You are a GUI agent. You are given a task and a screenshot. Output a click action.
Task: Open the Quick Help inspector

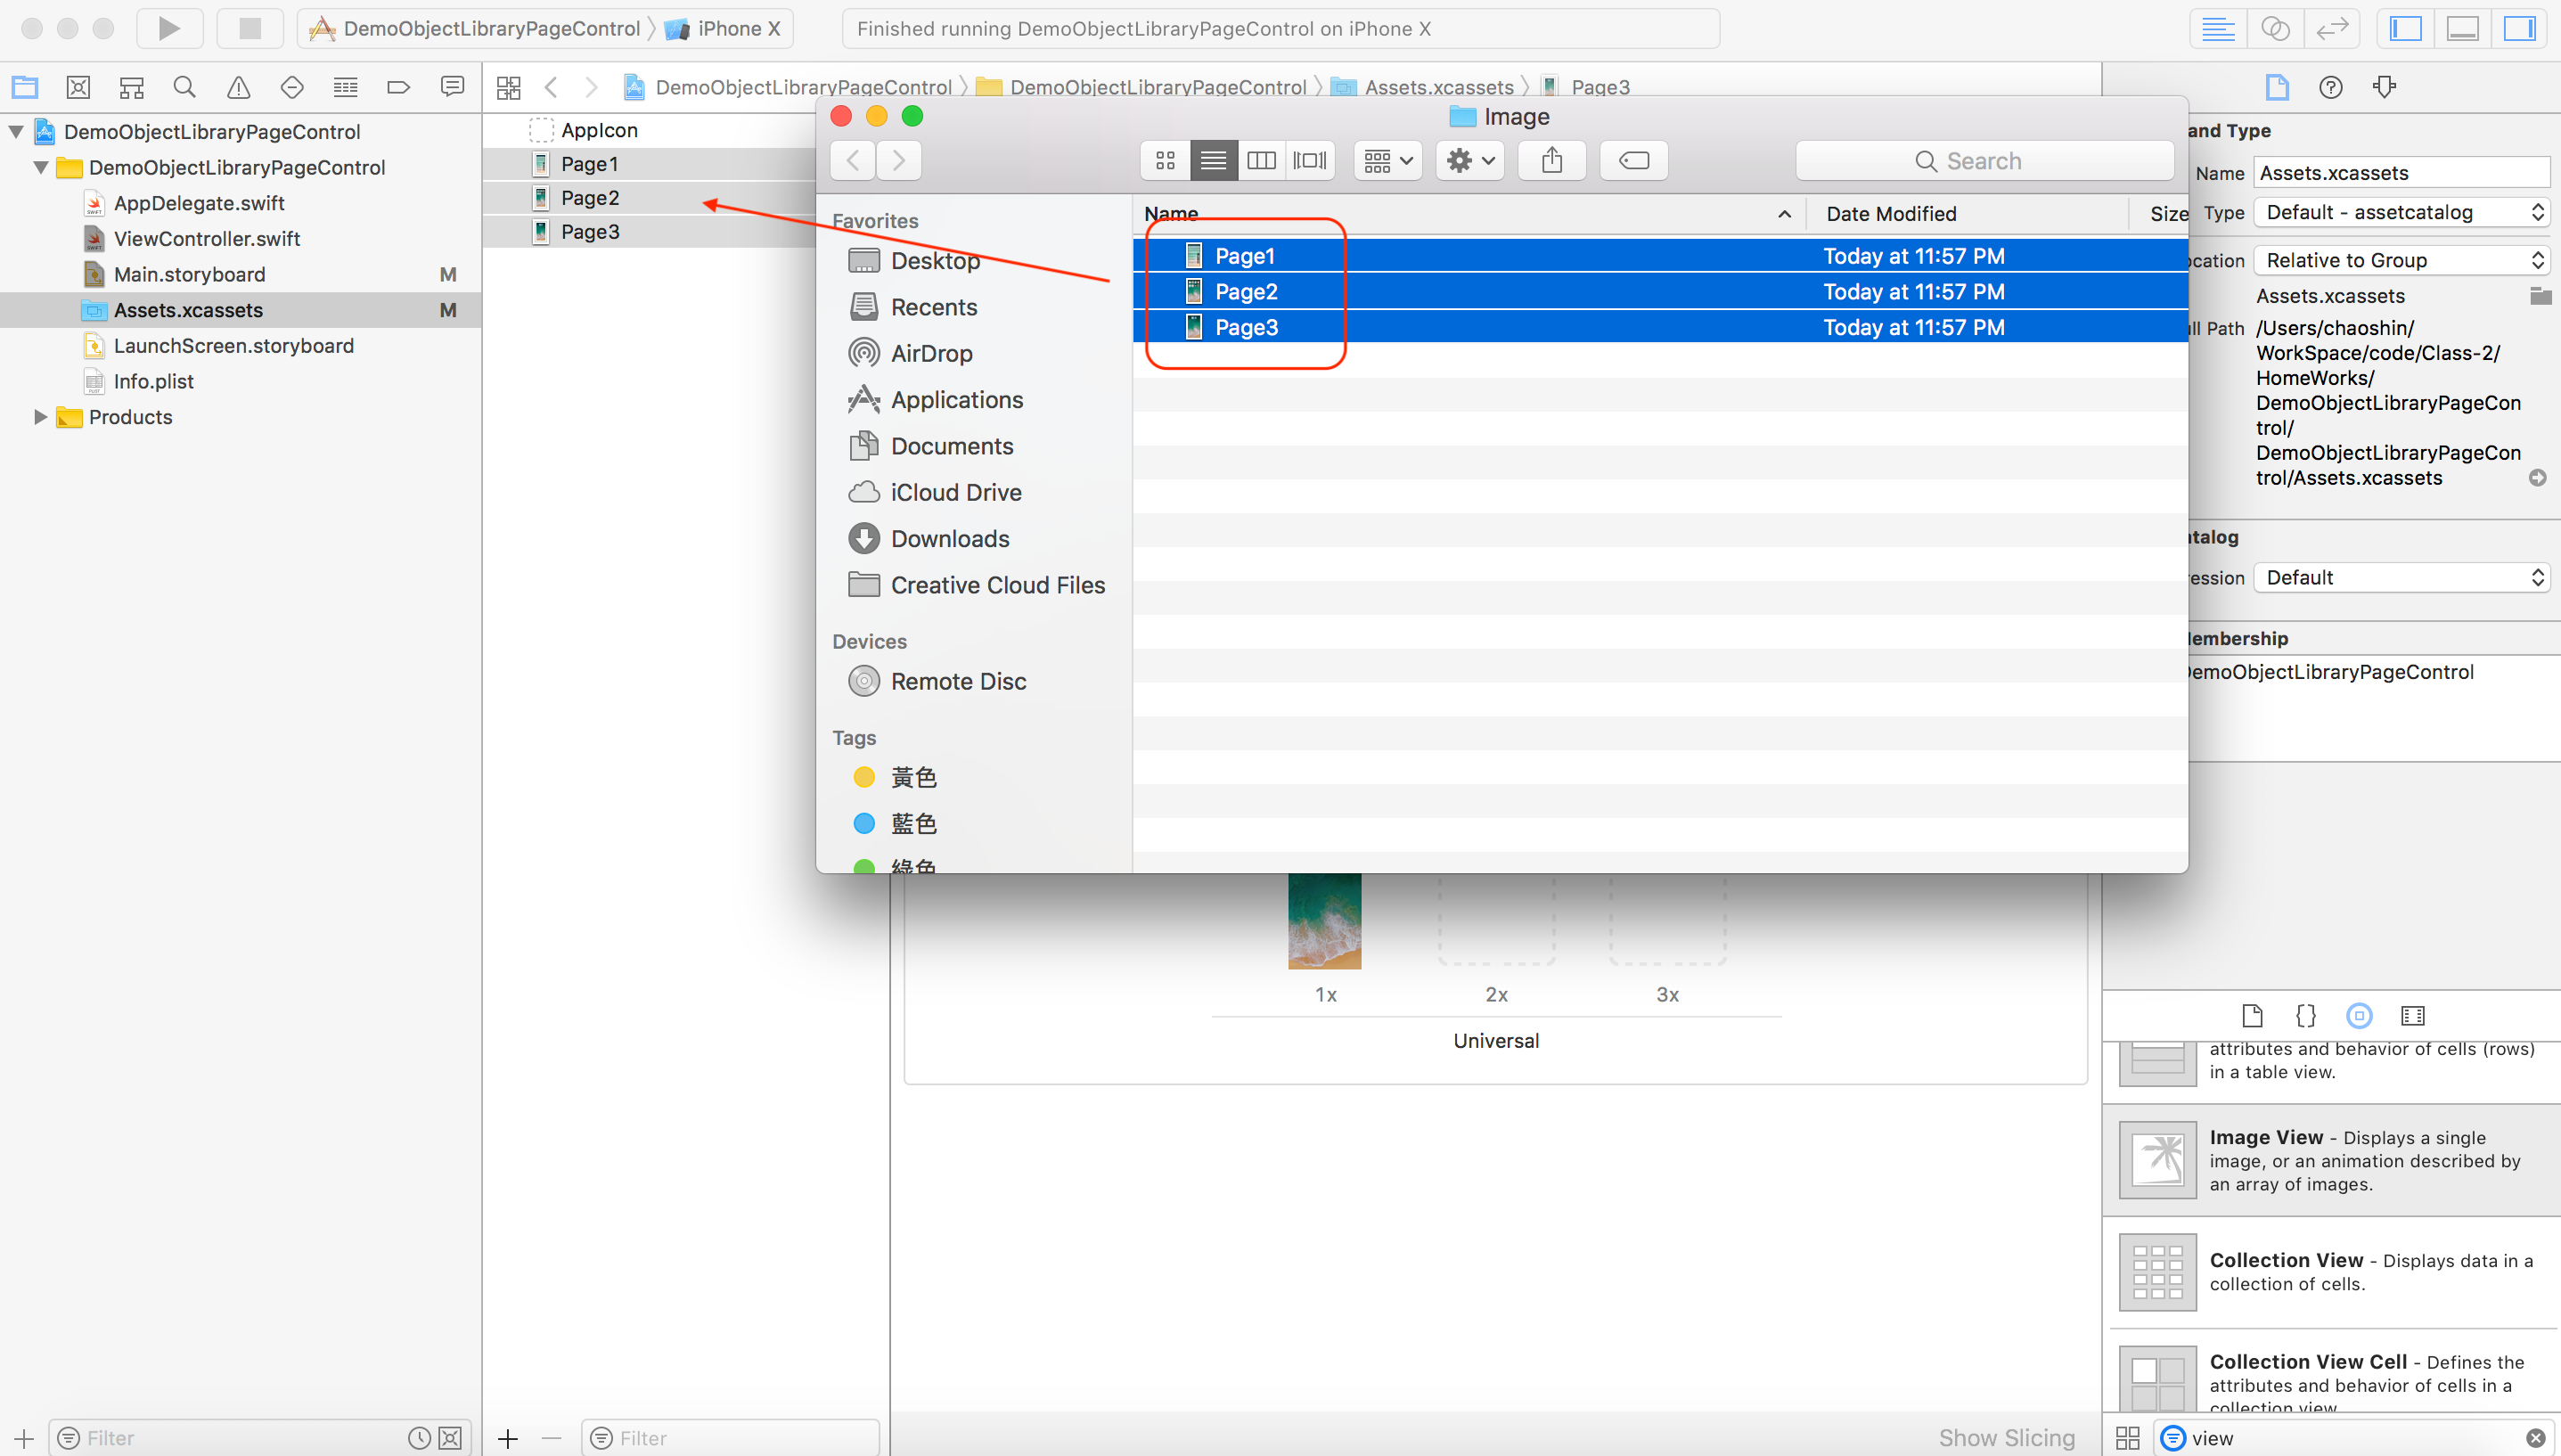click(2331, 87)
